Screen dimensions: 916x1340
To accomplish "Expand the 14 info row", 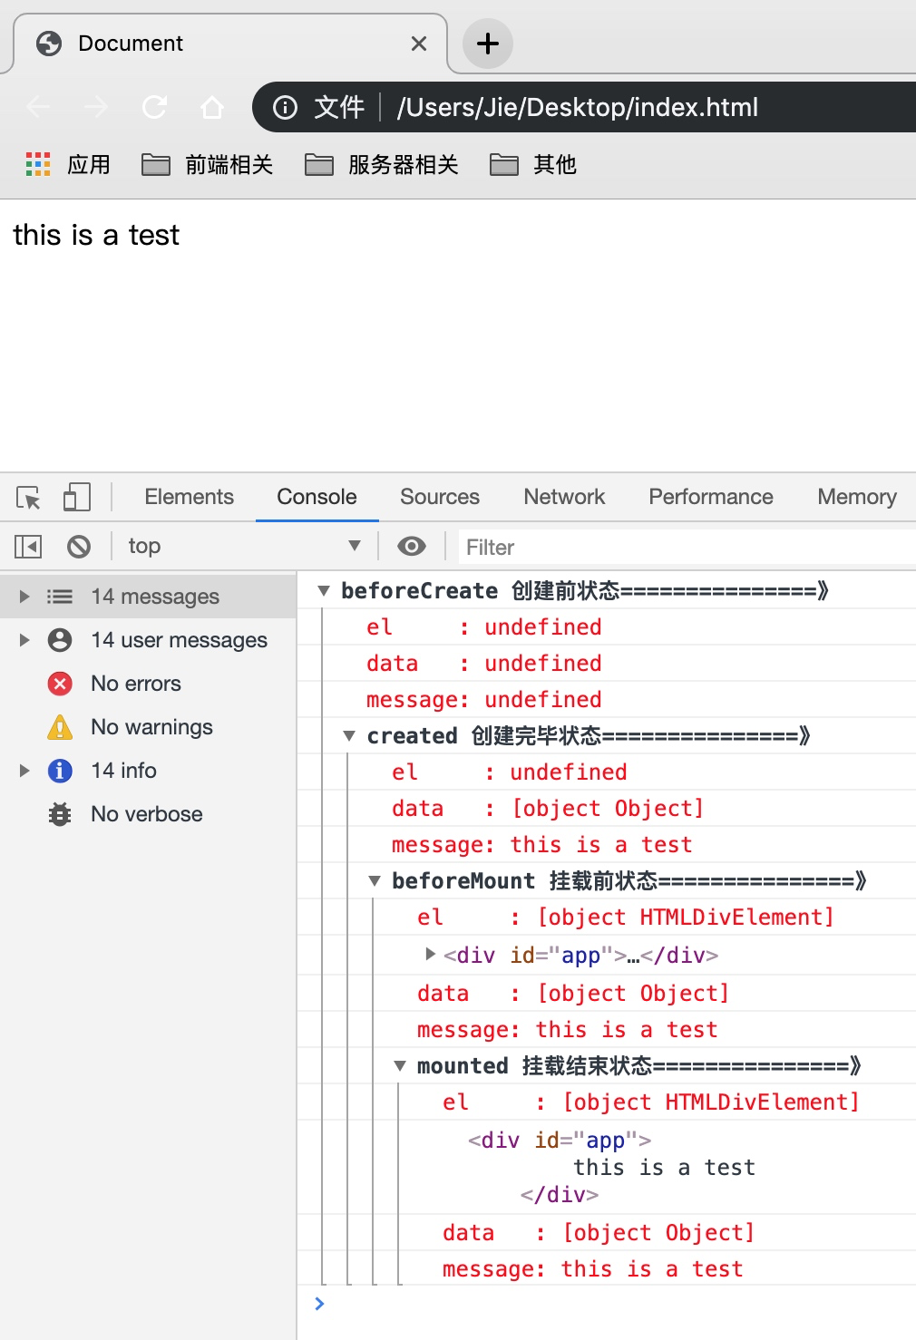I will click(24, 771).
